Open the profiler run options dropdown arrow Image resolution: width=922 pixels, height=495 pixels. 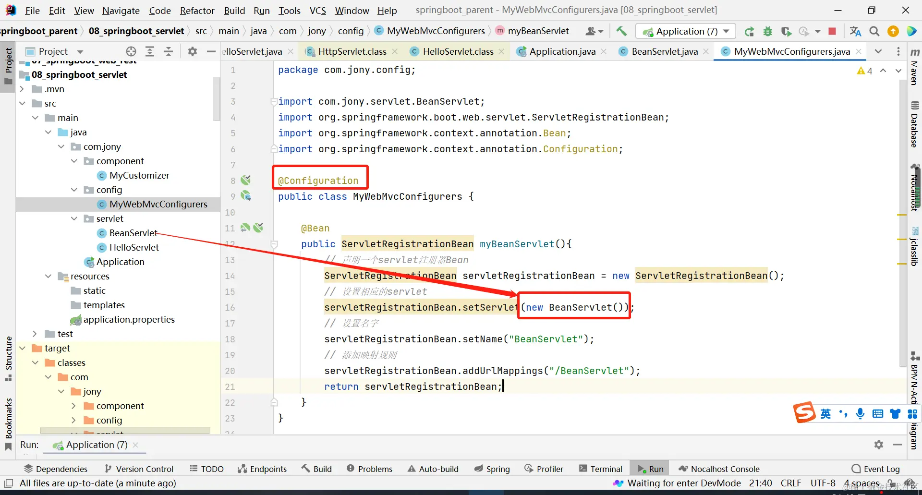[817, 32]
